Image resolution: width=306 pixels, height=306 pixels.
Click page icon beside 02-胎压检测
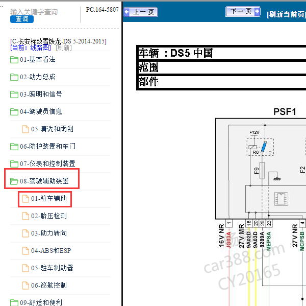coord(25,216)
